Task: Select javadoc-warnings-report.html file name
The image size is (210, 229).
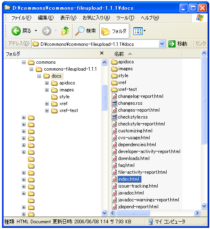Action: [x=149, y=200]
